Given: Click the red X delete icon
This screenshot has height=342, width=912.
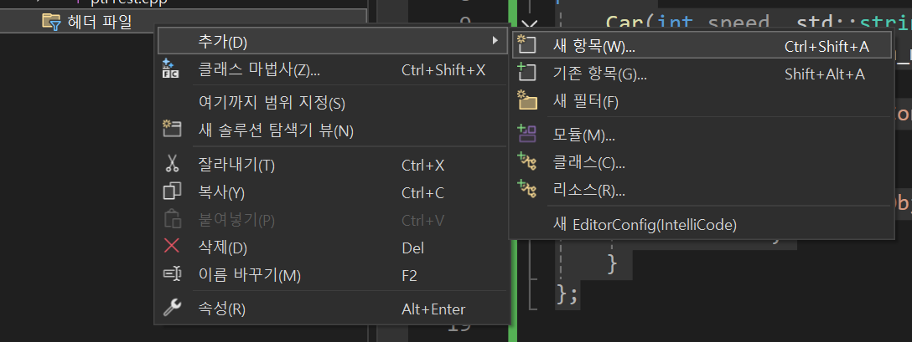Looking at the screenshot, I should [172, 246].
